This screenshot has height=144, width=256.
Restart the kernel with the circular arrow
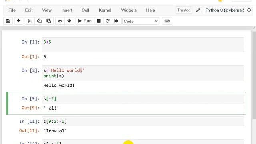coord(108,21)
